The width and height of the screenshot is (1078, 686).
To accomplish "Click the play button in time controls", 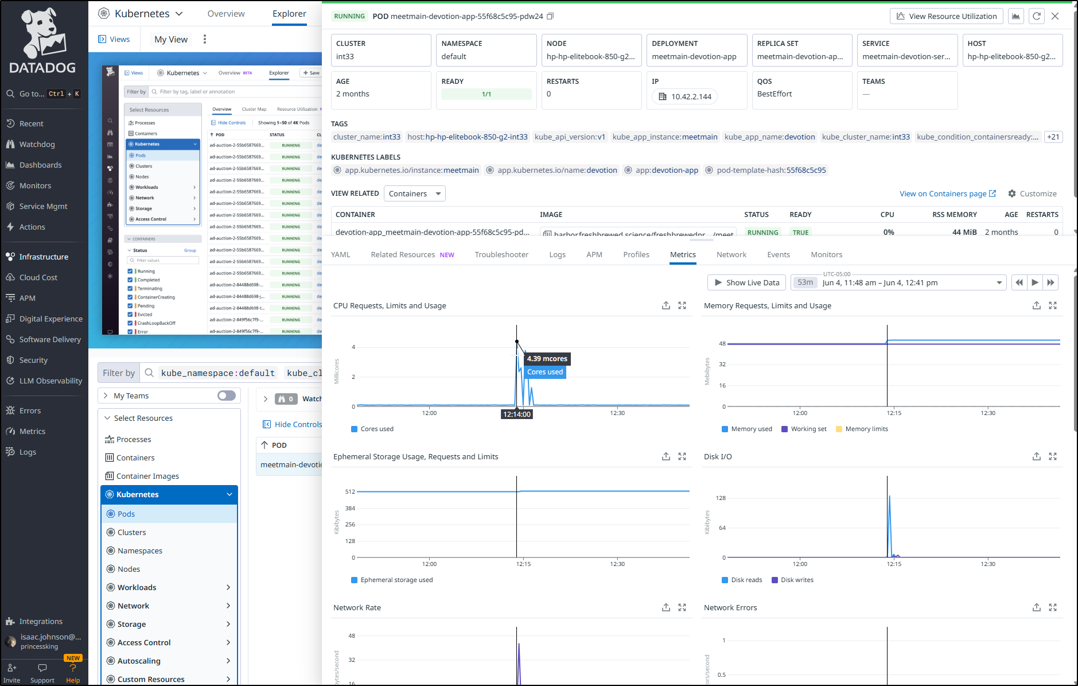I will 1035,282.
